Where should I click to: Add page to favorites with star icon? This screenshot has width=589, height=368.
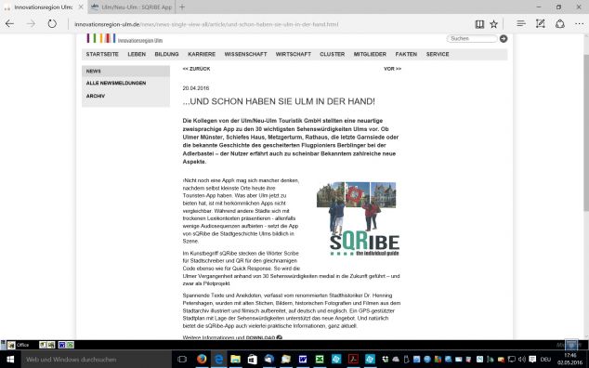(x=493, y=24)
